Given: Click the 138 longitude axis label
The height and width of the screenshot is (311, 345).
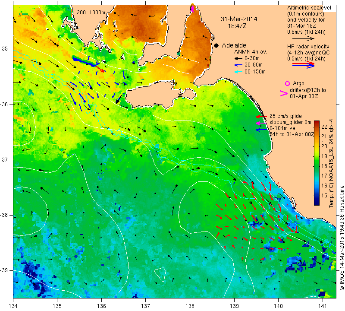Looking at the screenshot, I should click(190, 306).
